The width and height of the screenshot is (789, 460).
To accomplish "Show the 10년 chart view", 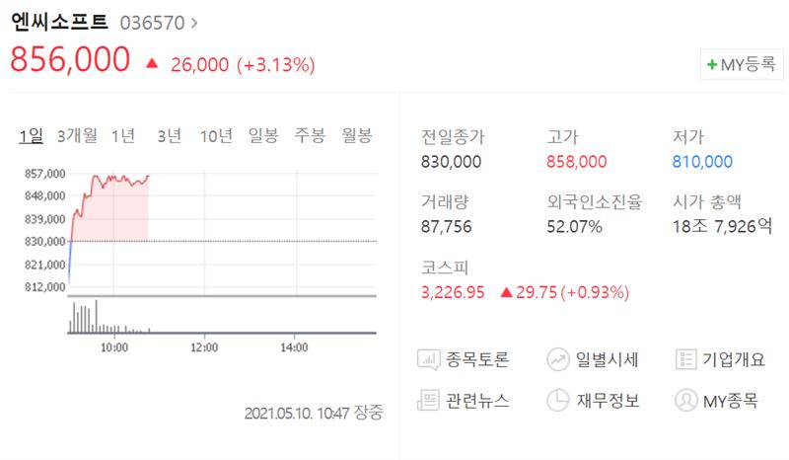I will click(x=216, y=135).
